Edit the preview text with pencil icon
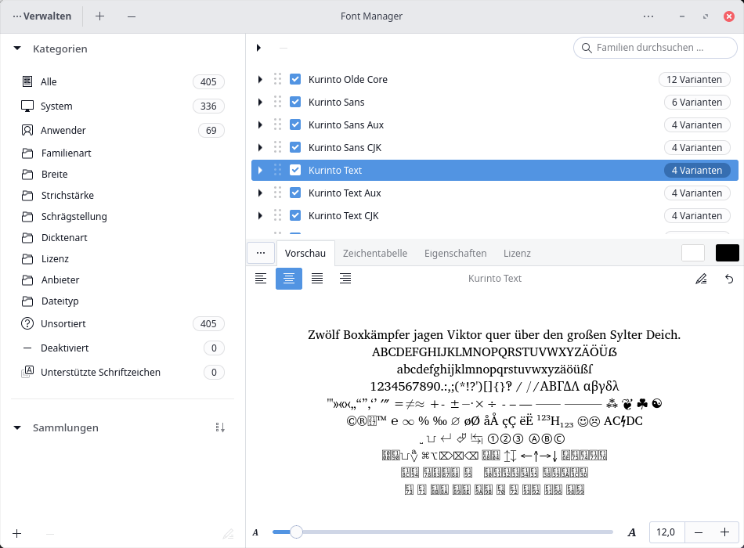The image size is (744, 548). (x=701, y=279)
